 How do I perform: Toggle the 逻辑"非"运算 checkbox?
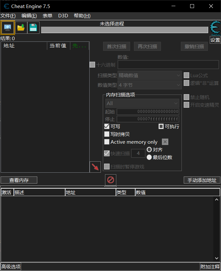tap(186, 83)
